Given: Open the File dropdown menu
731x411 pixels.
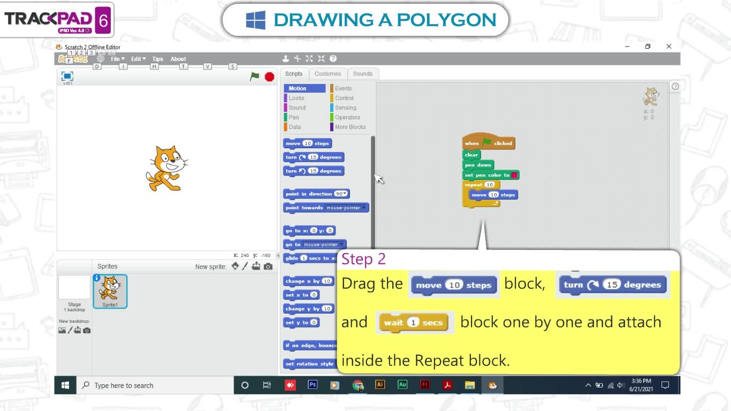Looking at the screenshot, I should [118, 59].
